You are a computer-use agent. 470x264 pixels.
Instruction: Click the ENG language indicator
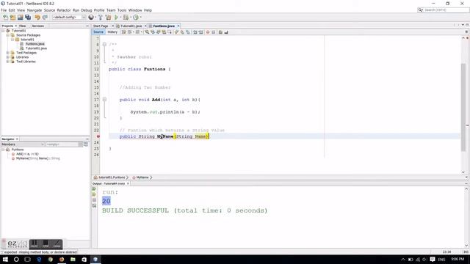(x=441, y=260)
